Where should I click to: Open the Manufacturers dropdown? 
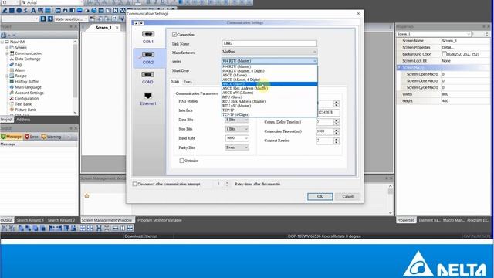coord(269,52)
